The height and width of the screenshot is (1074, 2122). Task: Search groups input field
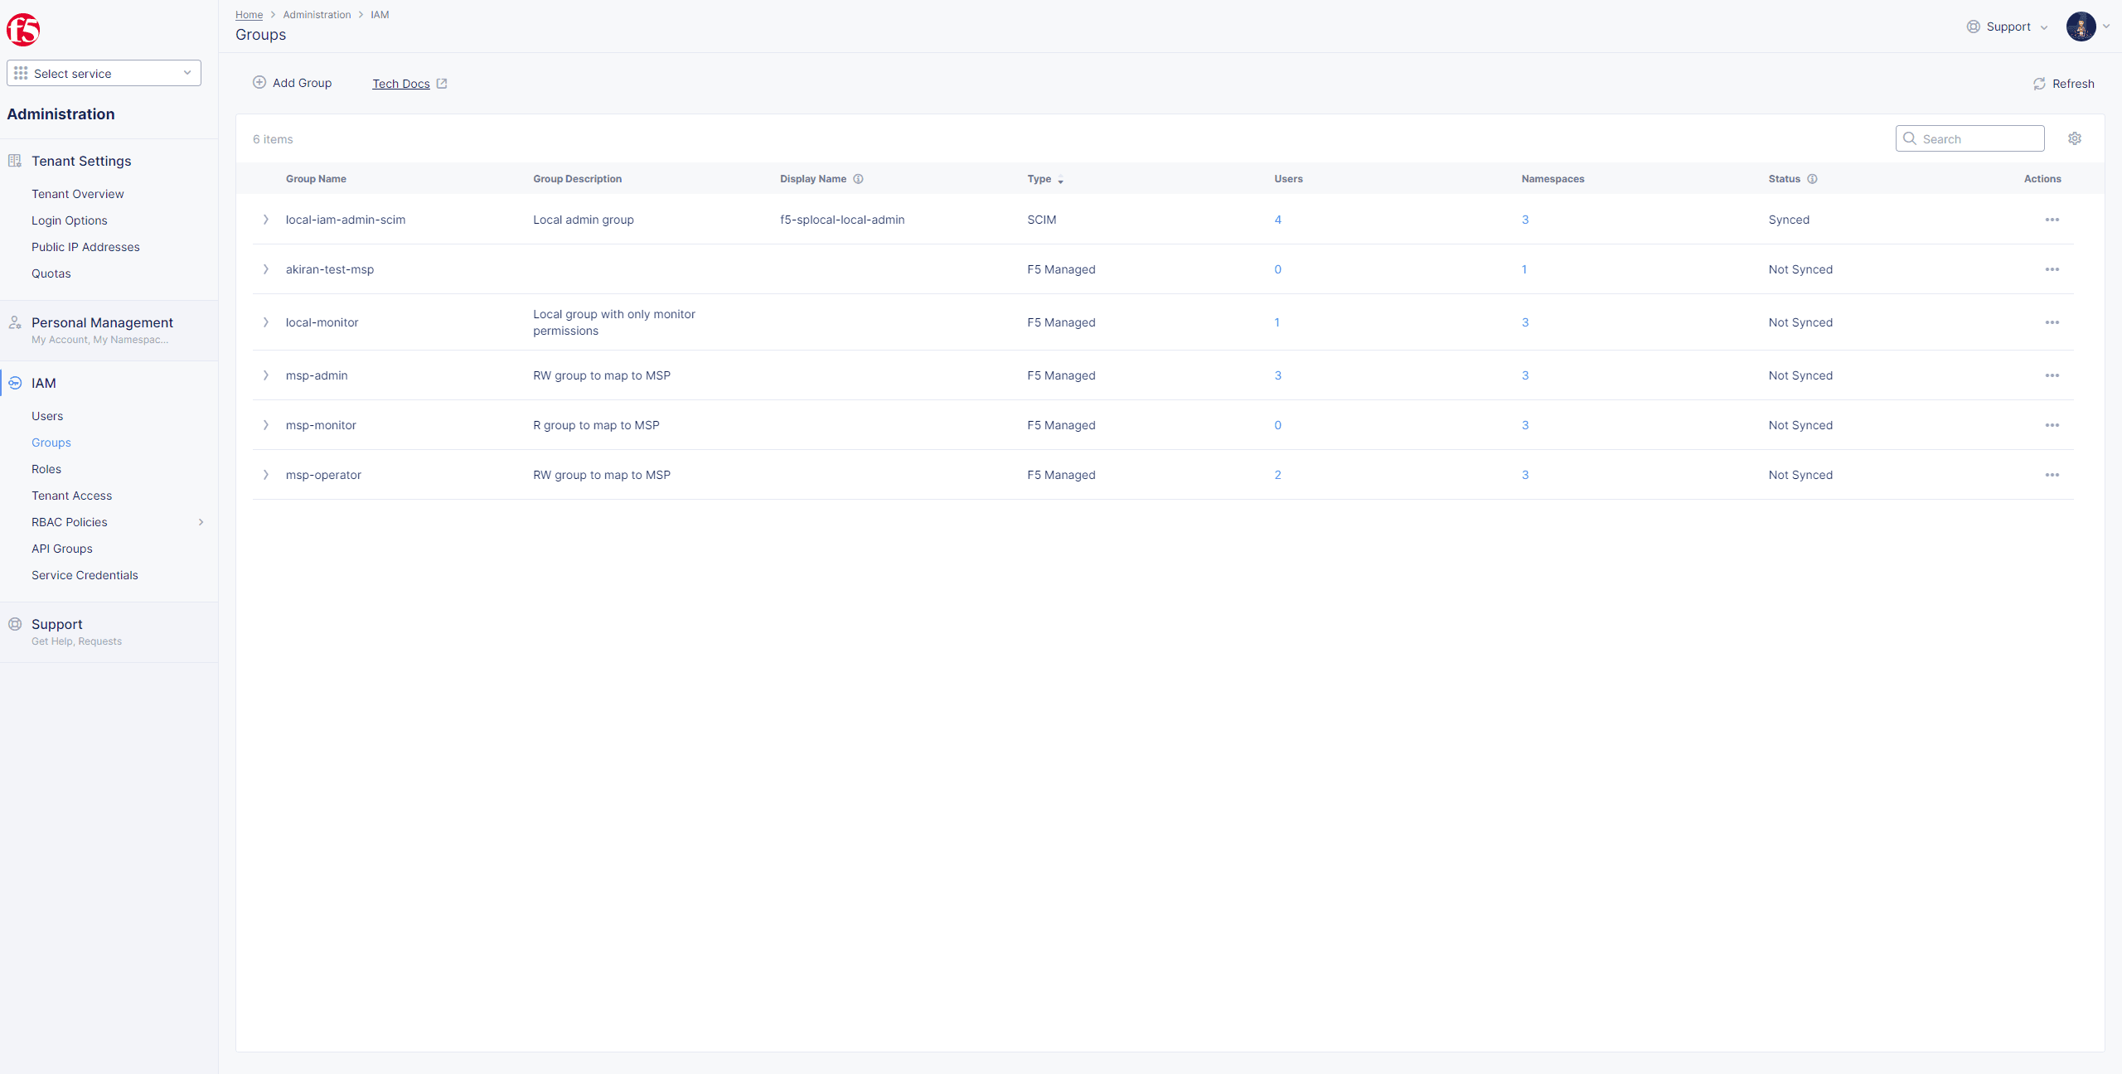[x=1970, y=138]
